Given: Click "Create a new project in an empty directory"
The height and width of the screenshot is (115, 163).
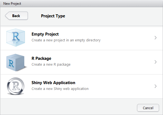Looking at the screenshot, I should 66,40.
